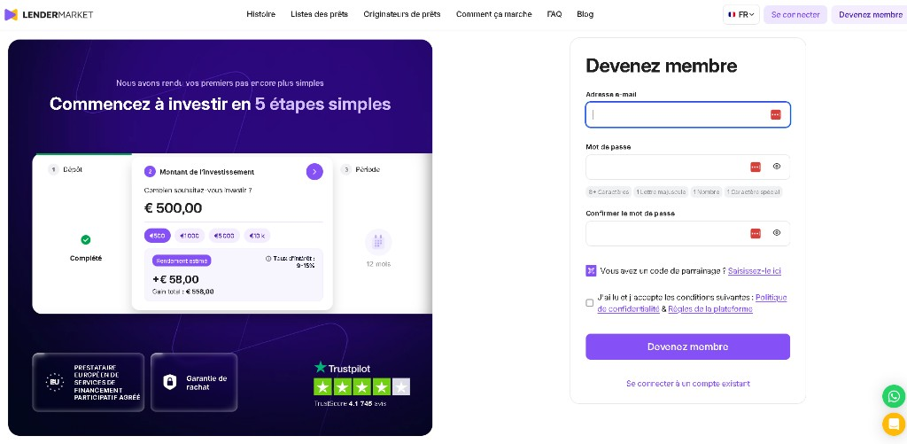907x444 pixels.
Task: Select the €5000 amount chip
Action: [x=224, y=236]
